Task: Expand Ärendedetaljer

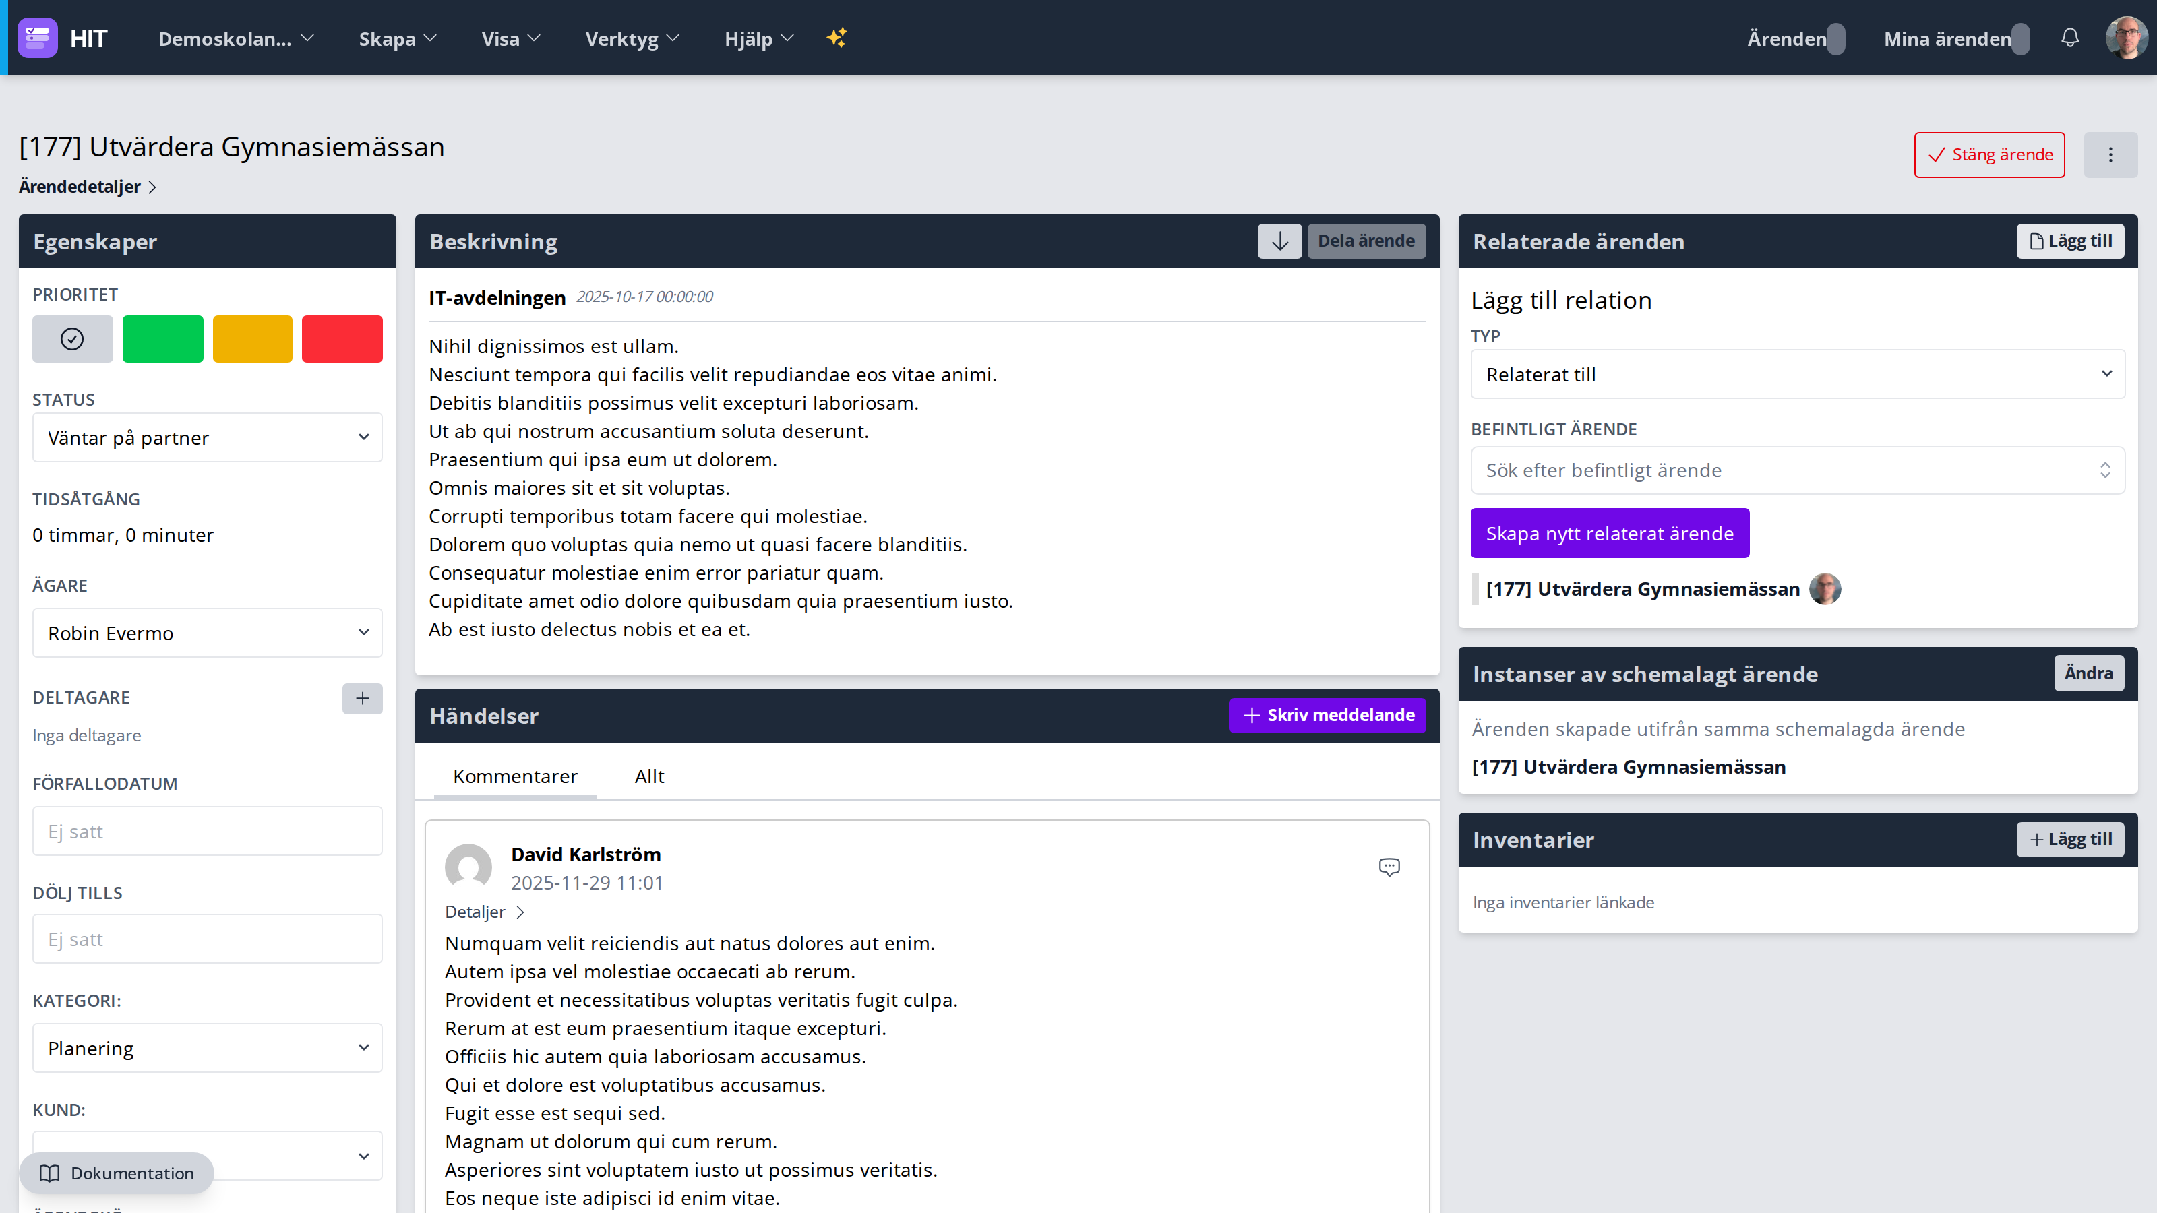Action: click(88, 186)
